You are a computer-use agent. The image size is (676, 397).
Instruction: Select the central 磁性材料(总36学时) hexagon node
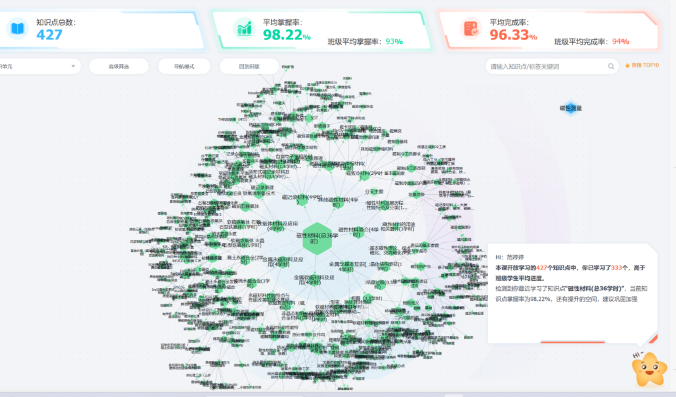317,239
